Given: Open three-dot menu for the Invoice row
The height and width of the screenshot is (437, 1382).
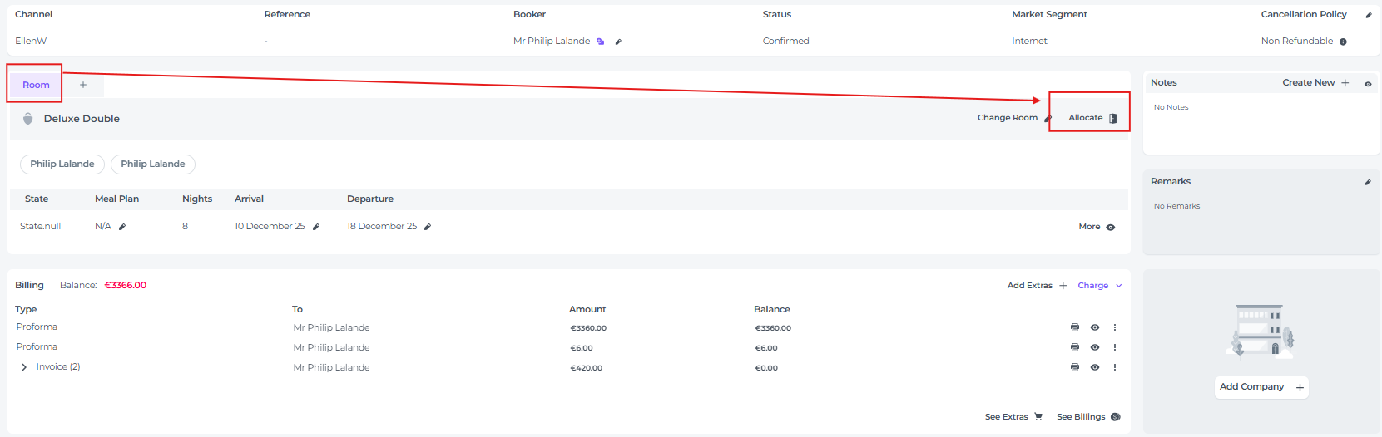Looking at the screenshot, I should point(1115,367).
